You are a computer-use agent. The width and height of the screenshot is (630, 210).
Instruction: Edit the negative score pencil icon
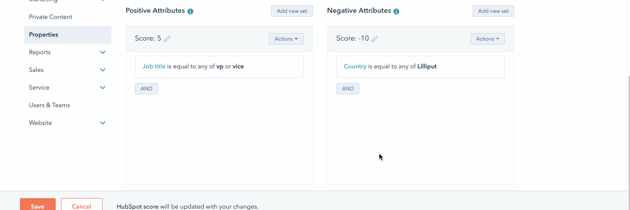(375, 39)
